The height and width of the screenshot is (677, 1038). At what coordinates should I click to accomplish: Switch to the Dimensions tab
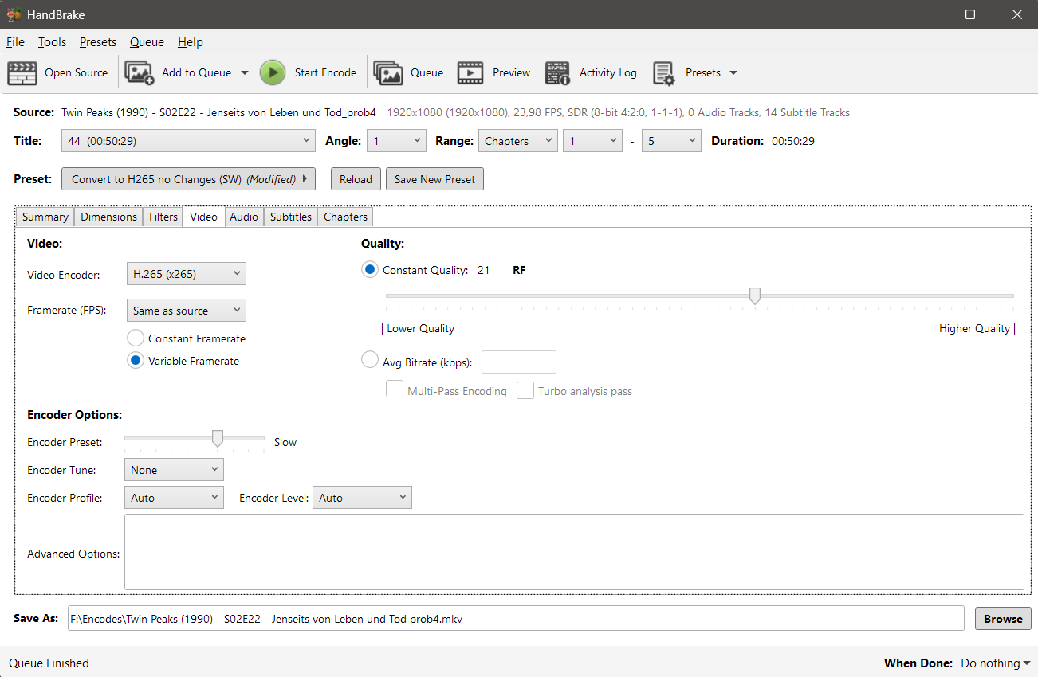[x=108, y=217]
